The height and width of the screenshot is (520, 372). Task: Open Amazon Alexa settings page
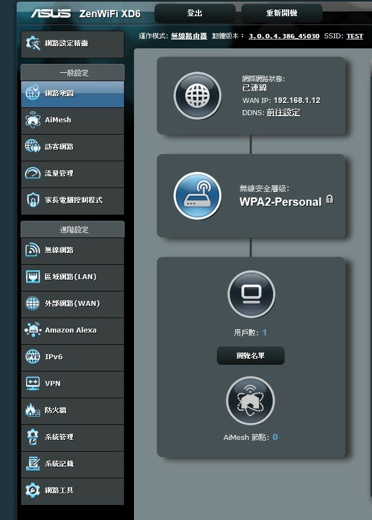point(72,331)
